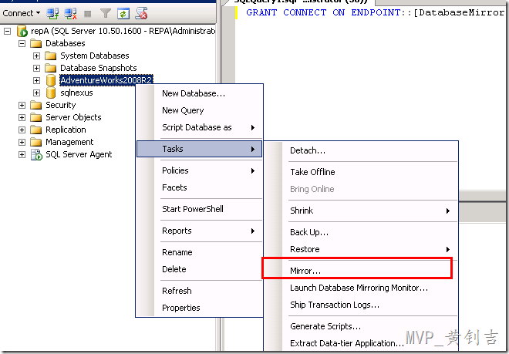Screen dimensions: 509x354
Task: Select System Databases tree label
Action: pyautogui.click(x=95, y=56)
